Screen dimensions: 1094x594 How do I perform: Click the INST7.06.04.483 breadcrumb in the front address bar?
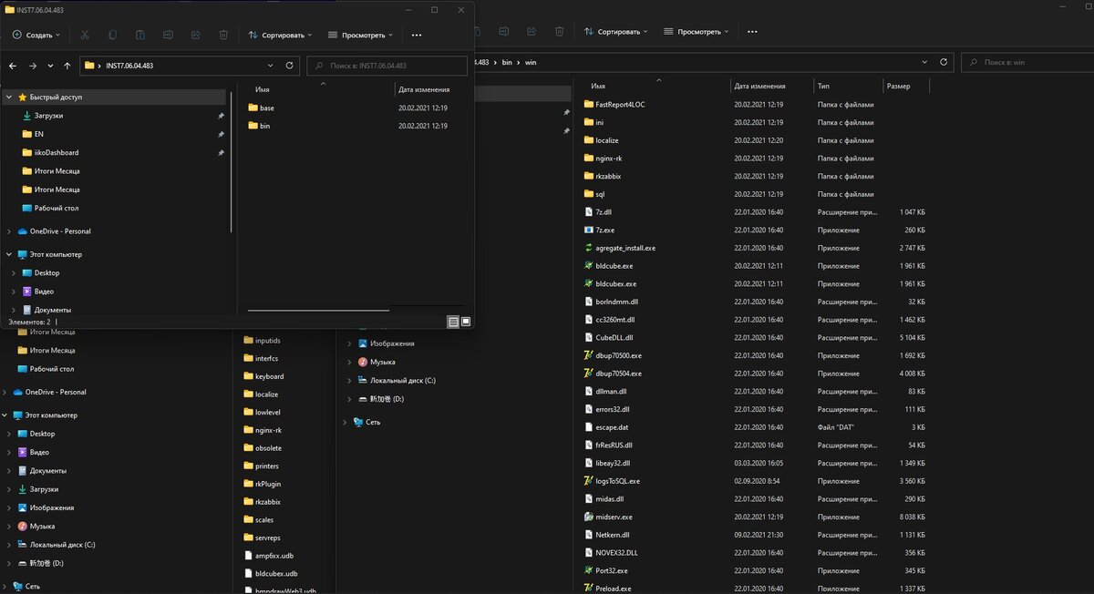(x=129, y=66)
